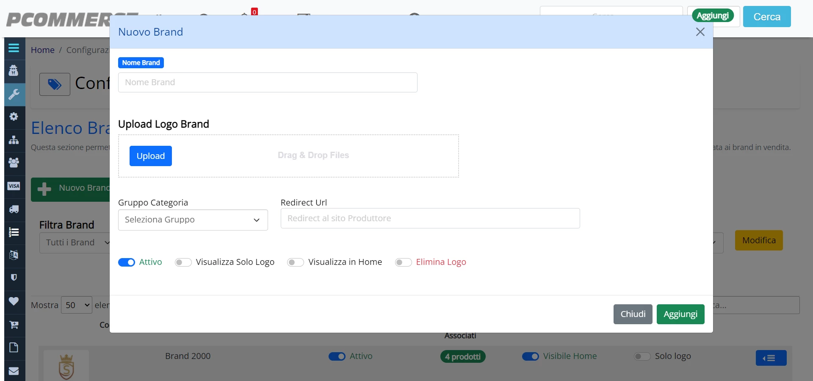Click the blue Upload button
This screenshot has height=381, width=813.
click(x=151, y=156)
